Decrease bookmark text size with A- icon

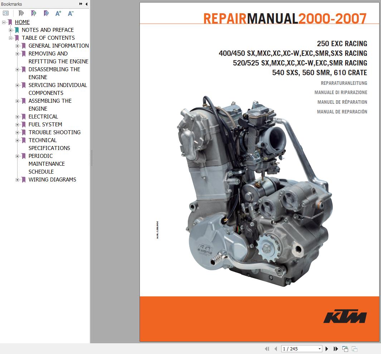pos(70,13)
